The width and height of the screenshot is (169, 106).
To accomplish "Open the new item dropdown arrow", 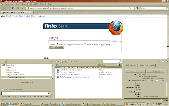I will pyautogui.click(x=58, y=61).
